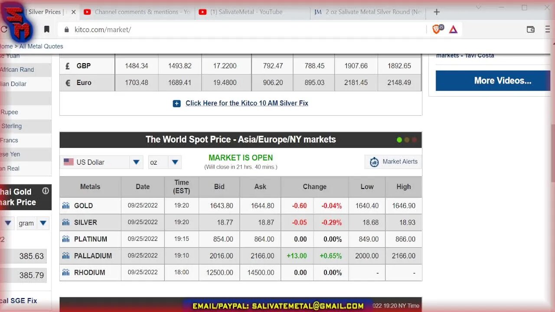Click the US flag icon in the currency selector
Viewport: 555px width, 312px height.
tap(69, 162)
